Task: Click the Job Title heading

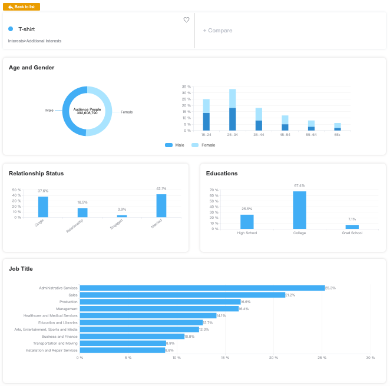Action: click(21, 269)
